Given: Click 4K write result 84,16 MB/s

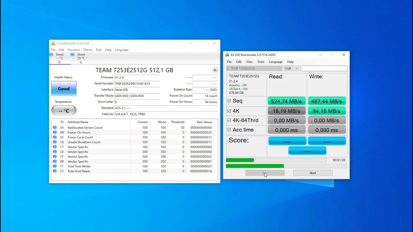Looking at the screenshot, I should pos(327,111).
